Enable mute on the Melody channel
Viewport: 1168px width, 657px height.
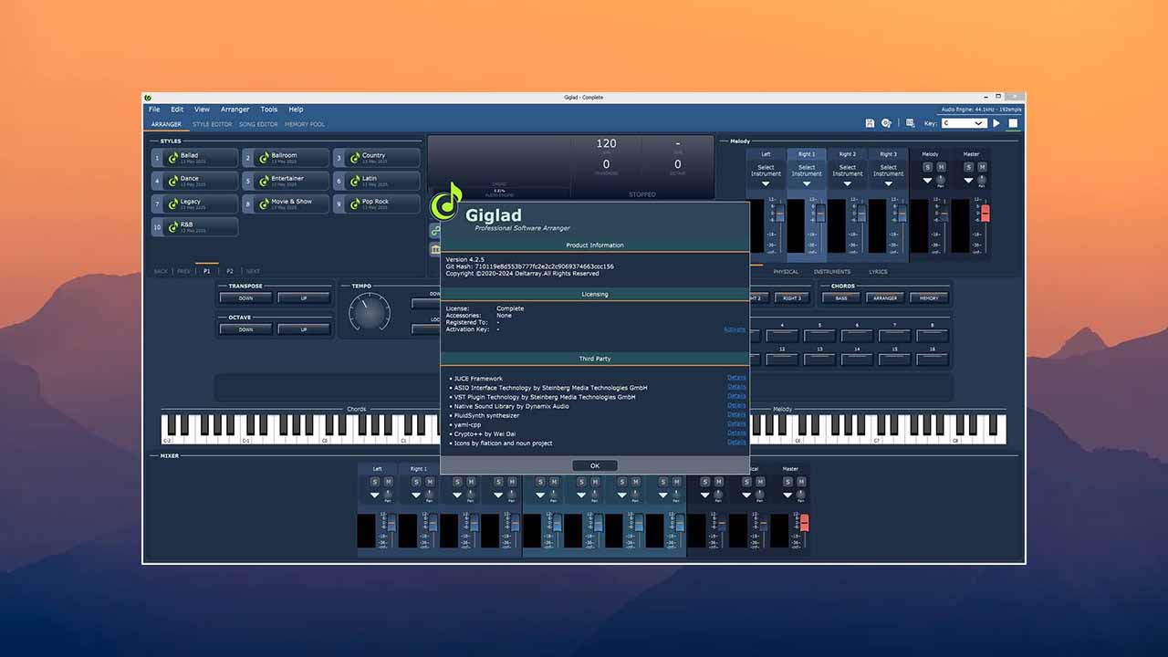(x=941, y=167)
